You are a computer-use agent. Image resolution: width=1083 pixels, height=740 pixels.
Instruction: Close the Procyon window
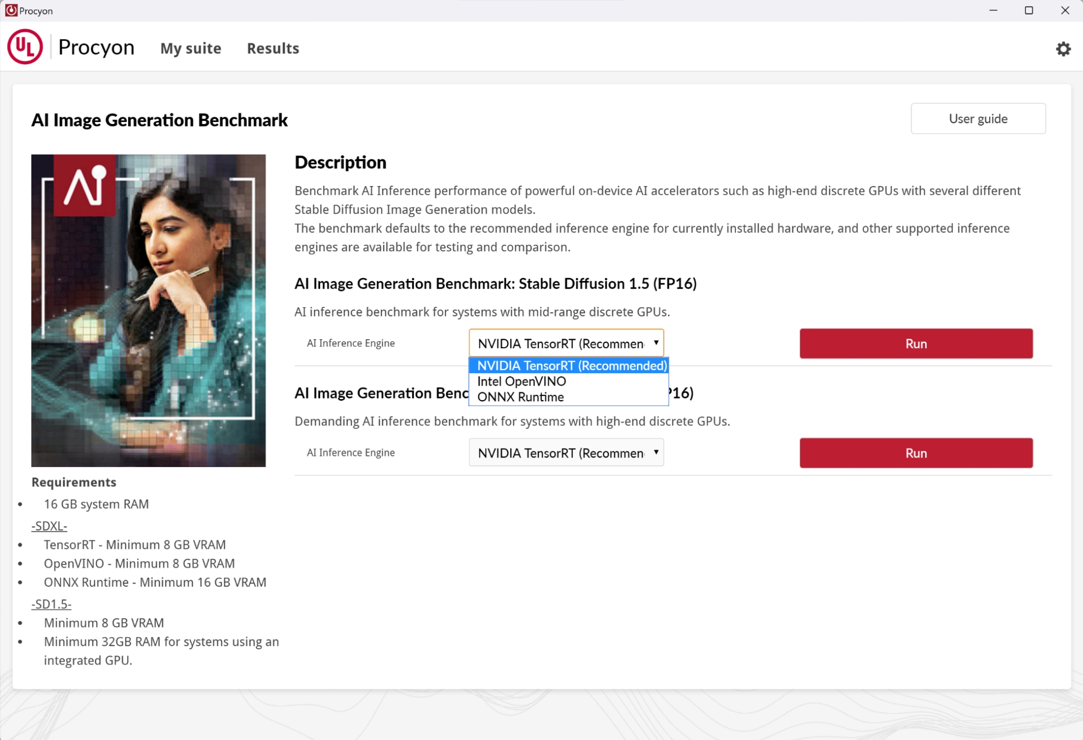tap(1065, 10)
